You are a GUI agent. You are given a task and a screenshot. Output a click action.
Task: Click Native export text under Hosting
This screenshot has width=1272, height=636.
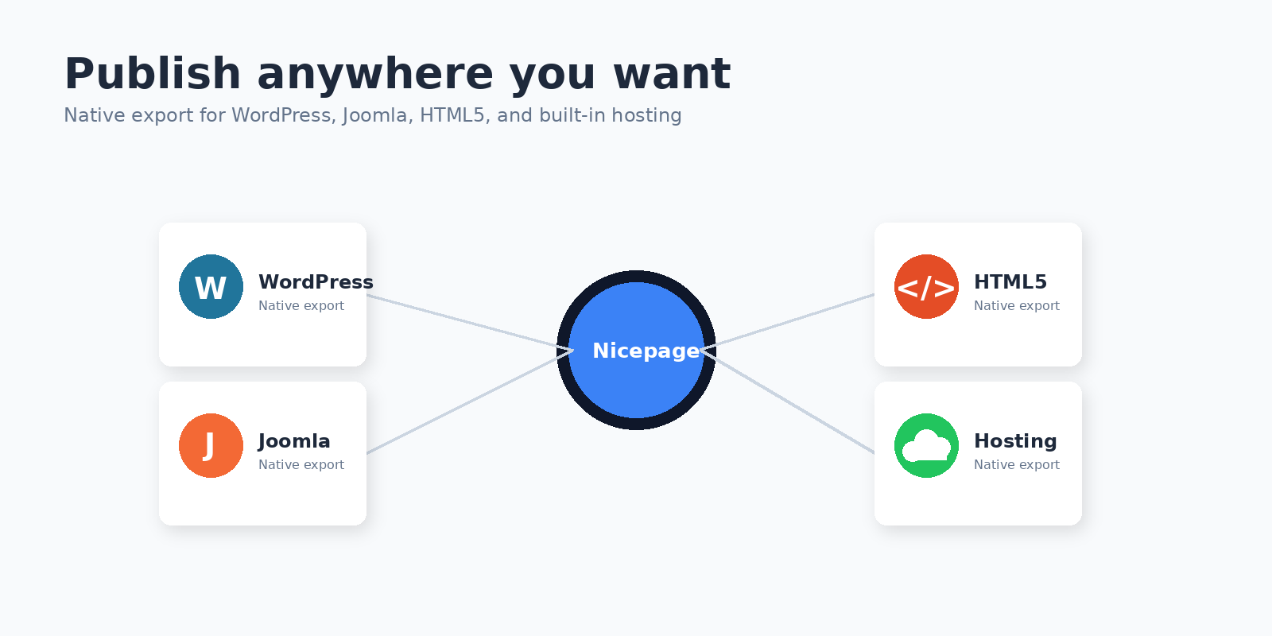coord(1017,465)
